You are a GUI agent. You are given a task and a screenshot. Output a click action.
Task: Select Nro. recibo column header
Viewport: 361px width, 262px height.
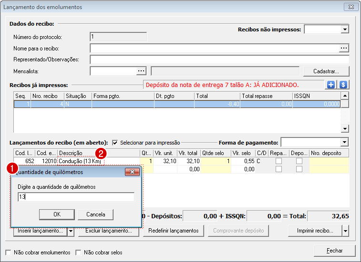coord(47,96)
